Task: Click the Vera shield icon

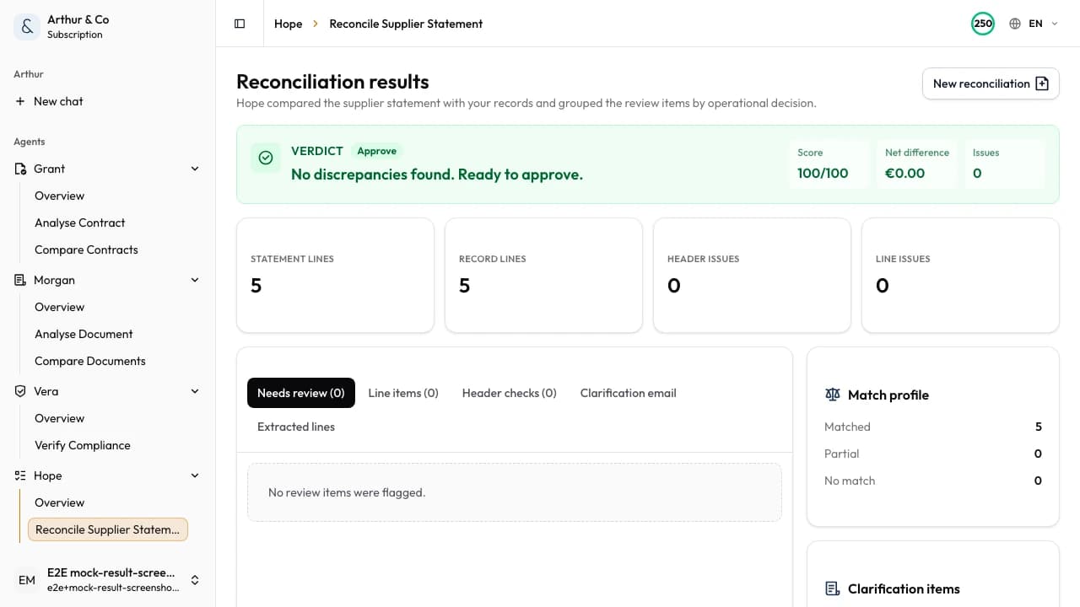Action: coord(20,391)
